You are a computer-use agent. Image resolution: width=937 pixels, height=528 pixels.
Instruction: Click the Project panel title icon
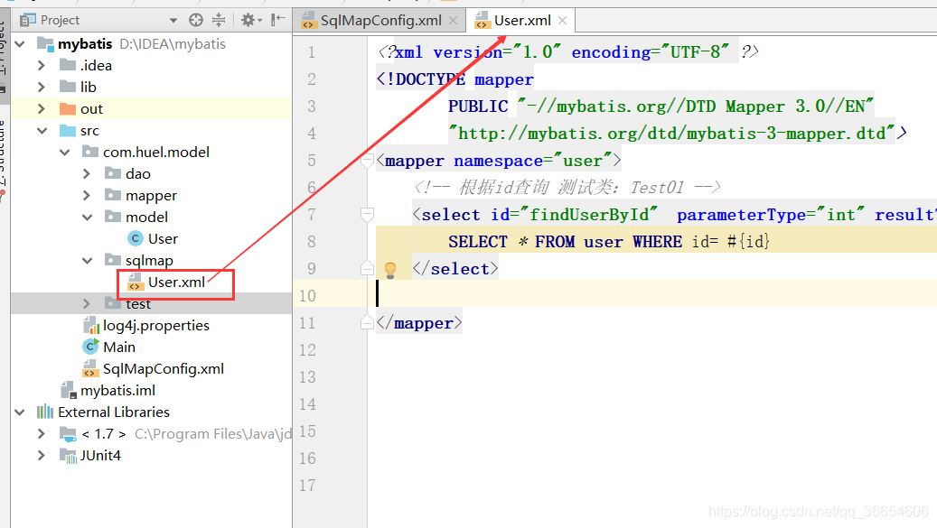(27, 20)
